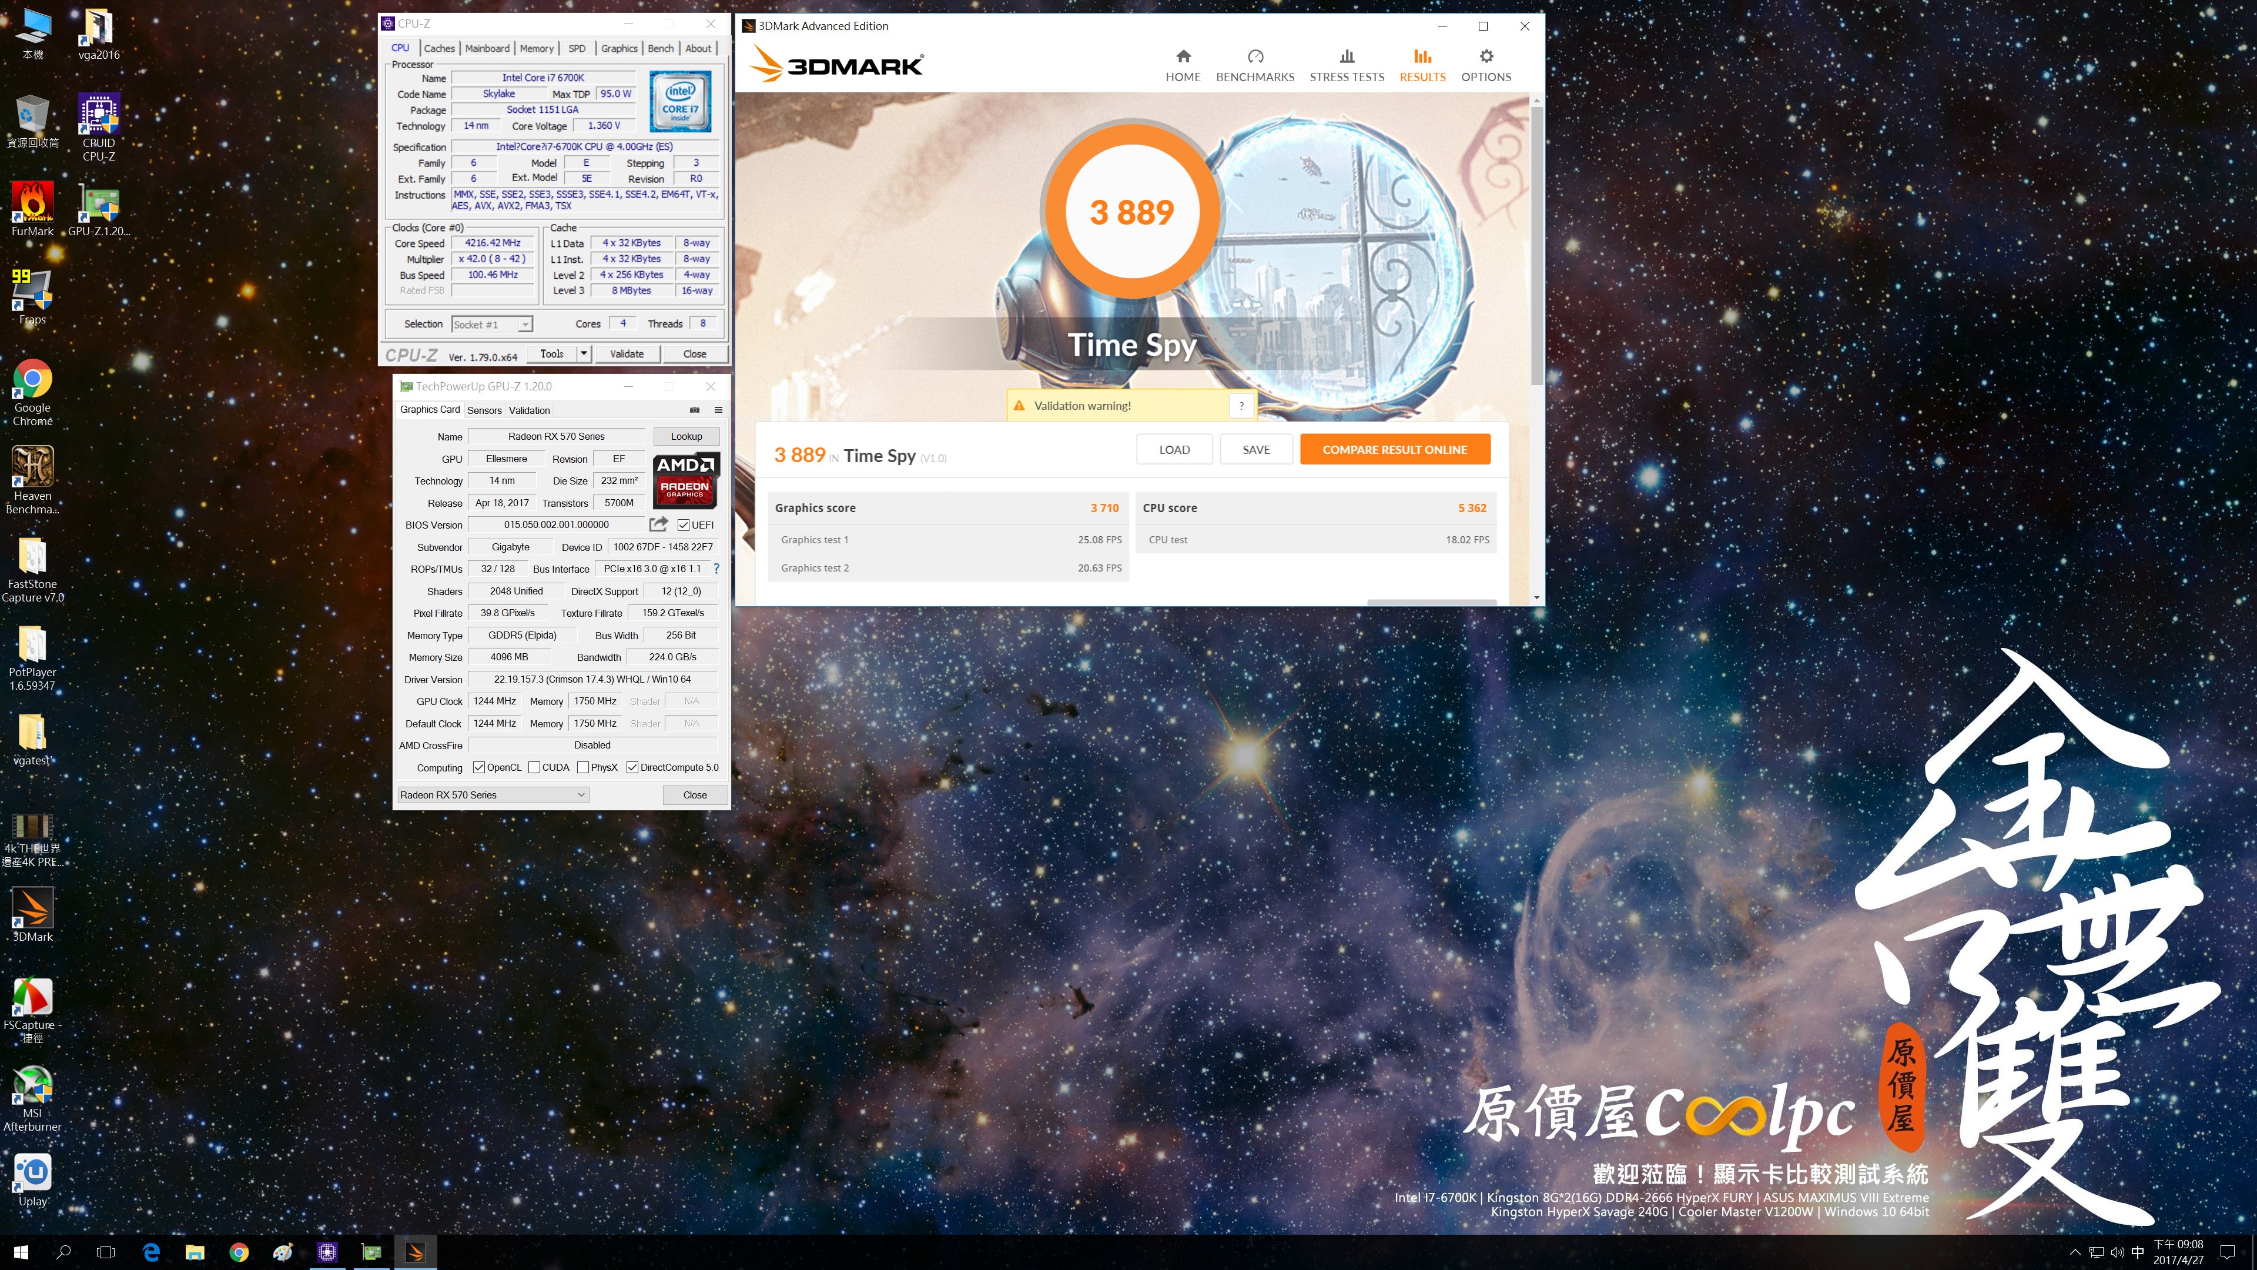Screen dimensions: 2257x1270
Task: Open Validation tab in GPU-Z
Action: [529, 410]
